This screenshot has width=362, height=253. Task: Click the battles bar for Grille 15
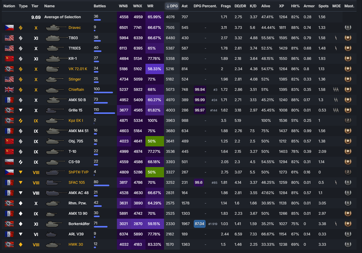(x=104, y=113)
